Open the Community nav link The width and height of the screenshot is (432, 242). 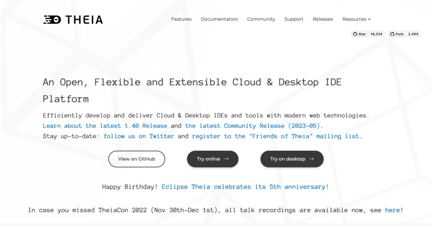[x=261, y=19]
